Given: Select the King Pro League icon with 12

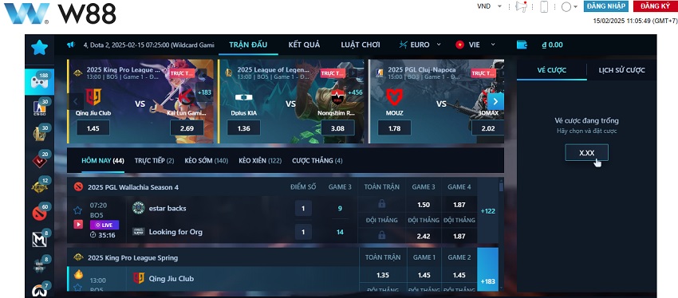Looking at the screenshot, I should (39, 186).
